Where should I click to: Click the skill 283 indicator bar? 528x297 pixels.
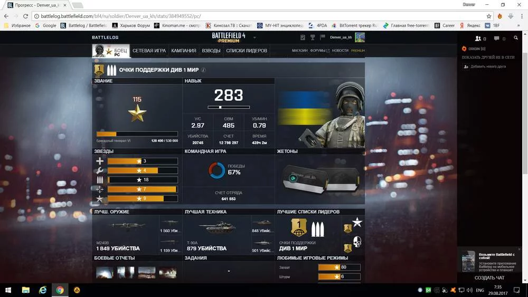229,107
